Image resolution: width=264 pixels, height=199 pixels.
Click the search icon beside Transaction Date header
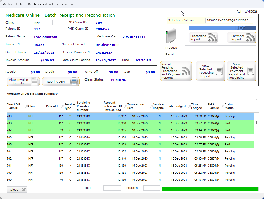[126, 106]
